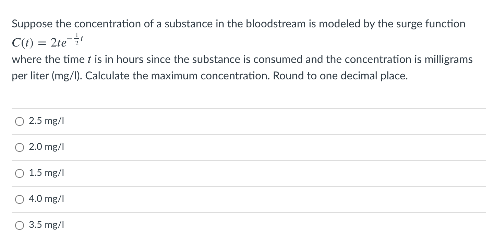Click the 2.0 mg/l answer label
This screenshot has height=247, width=493.
[46, 147]
